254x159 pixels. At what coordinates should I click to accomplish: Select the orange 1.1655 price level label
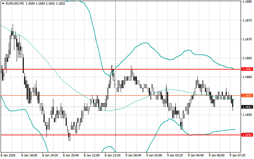click(247, 96)
